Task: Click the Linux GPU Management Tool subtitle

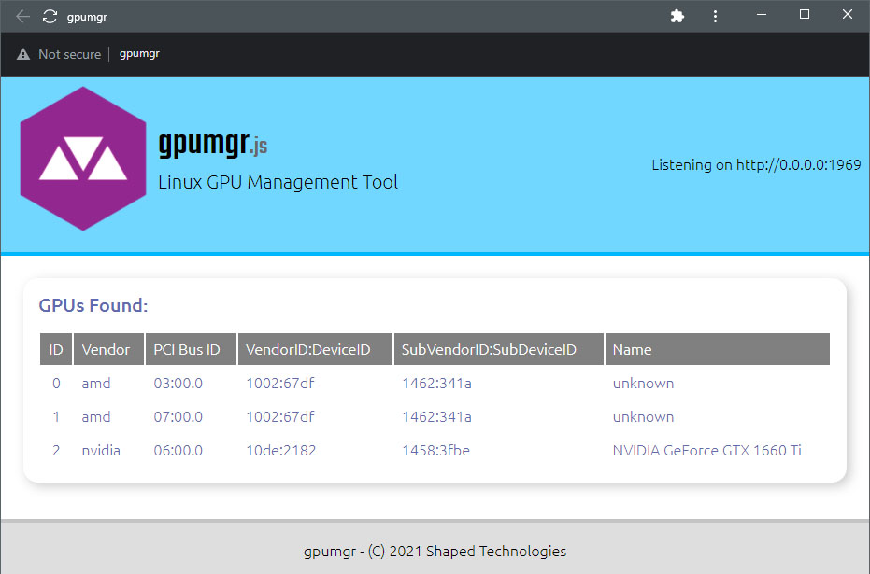Action: pyautogui.click(x=278, y=182)
